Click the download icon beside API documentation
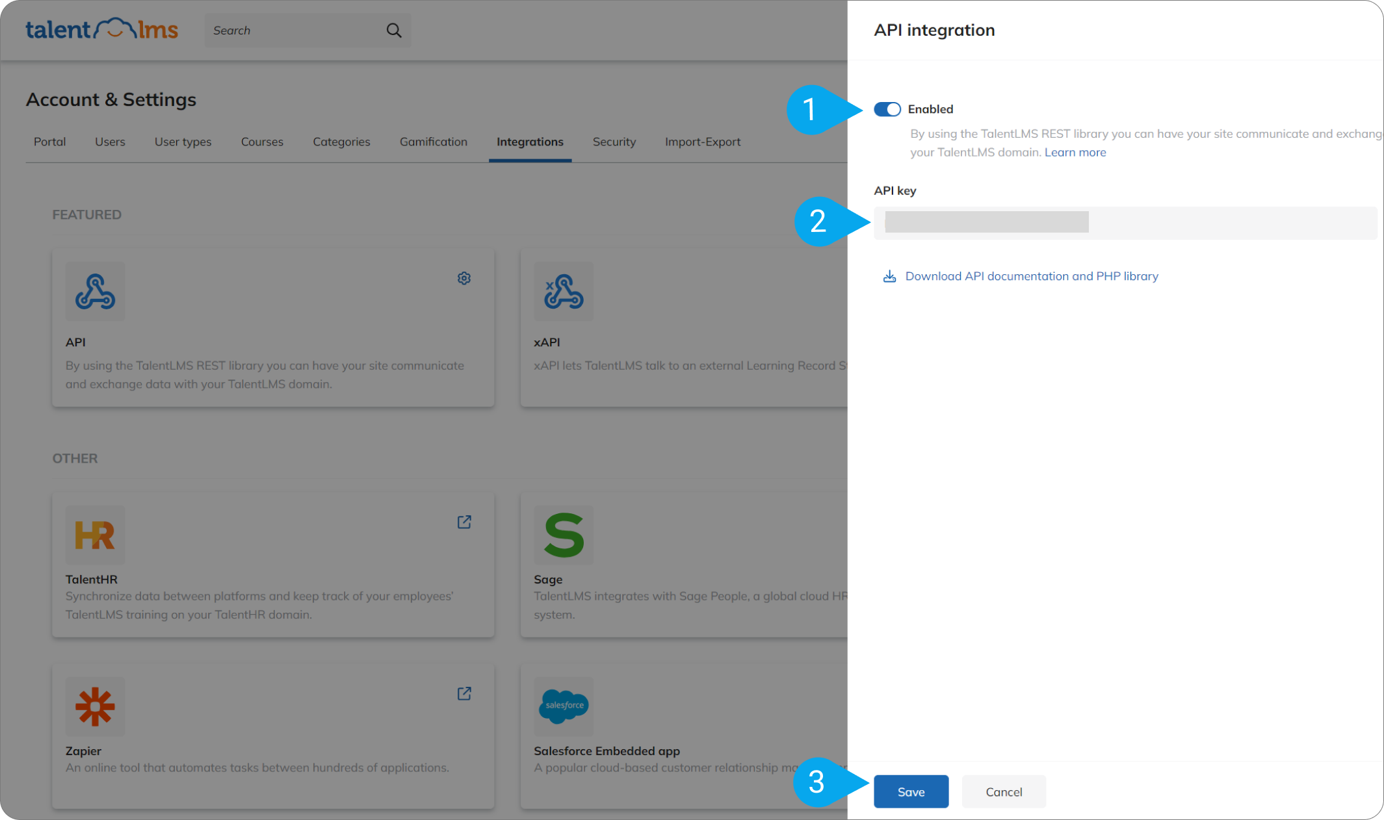The width and height of the screenshot is (1384, 820). (x=889, y=275)
